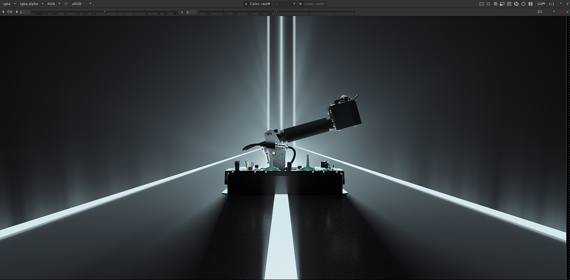Toggle the downscale render icon
Screen dimensions: 570x280
pyautogui.click(x=502, y=4)
